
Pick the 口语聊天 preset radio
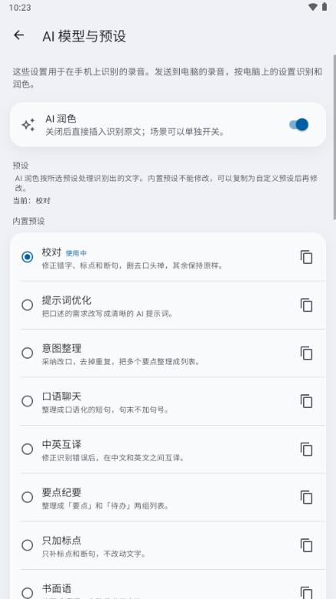27,401
